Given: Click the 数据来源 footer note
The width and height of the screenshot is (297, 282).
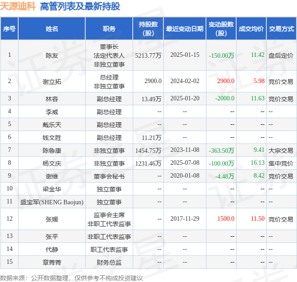Looking at the screenshot, I should (x=71, y=278).
